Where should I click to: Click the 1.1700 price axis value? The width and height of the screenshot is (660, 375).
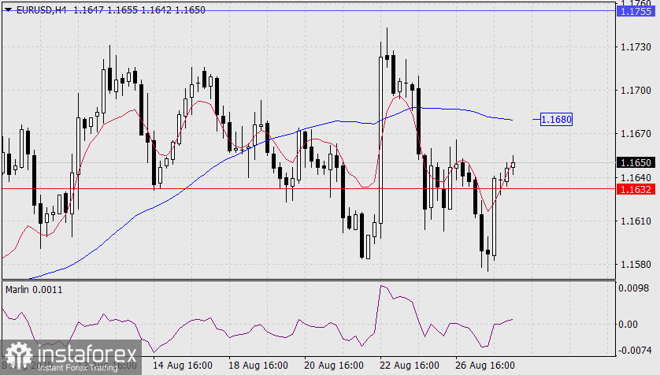point(636,90)
